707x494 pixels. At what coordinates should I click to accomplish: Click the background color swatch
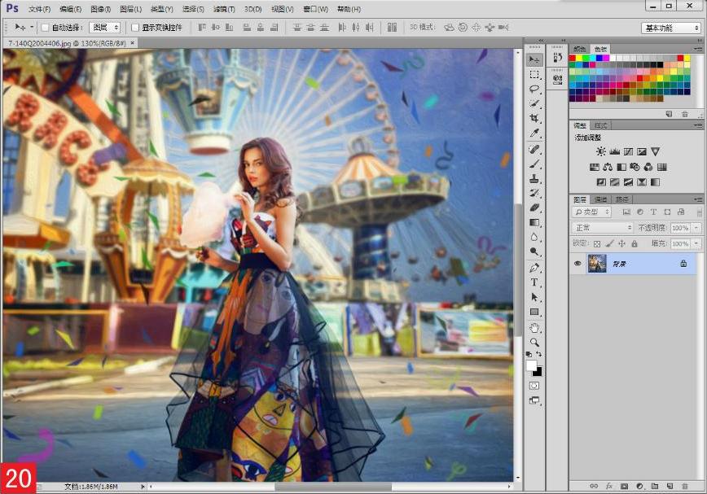pyautogui.click(x=538, y=372)
